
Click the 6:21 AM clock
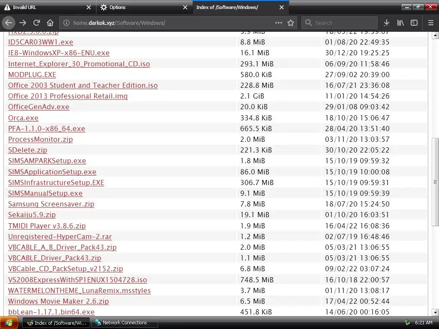coord(424,323)
